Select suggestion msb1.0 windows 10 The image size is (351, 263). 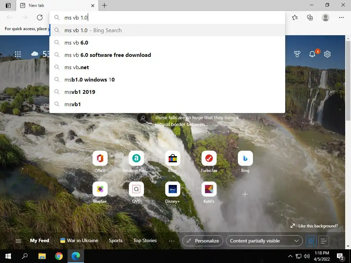click(x=167, y=79)
